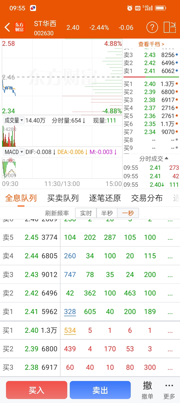Viewport: 180px width, 403px height.
Task: Open 查看千档 link
Action: coord(151,44)
